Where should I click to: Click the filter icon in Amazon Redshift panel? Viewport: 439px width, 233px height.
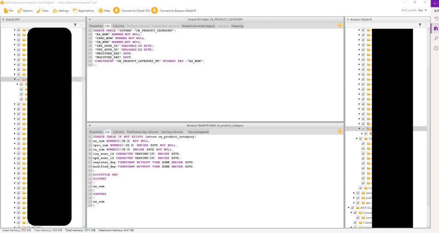(420, 25)
